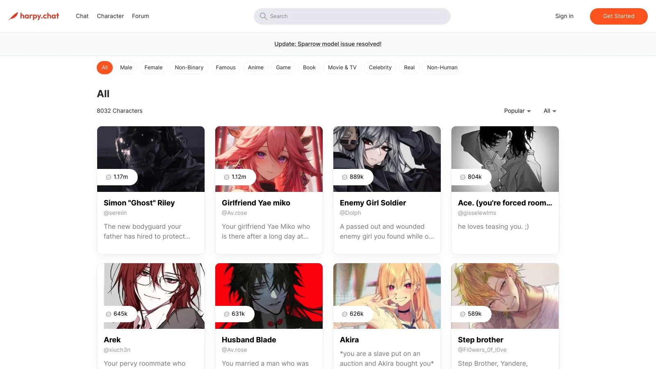Select the Male category filter
This screenshot has height=369, width=656.
[x=126, y=67]
